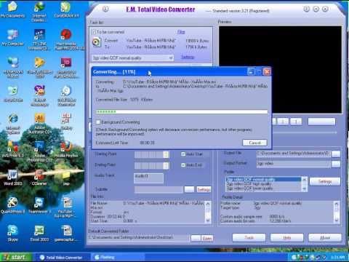Click the Subtitle input field
The image size is (349, 262).
coord(159,189)
